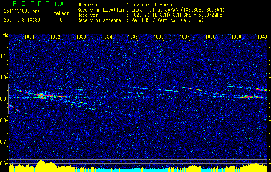
Task: Click the 1838 time axis marker
Action: (211, 37)
